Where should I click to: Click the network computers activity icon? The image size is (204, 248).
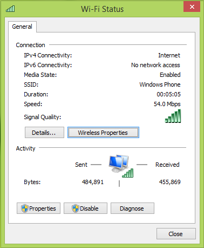pyautogui.click(x=119, y=164)
